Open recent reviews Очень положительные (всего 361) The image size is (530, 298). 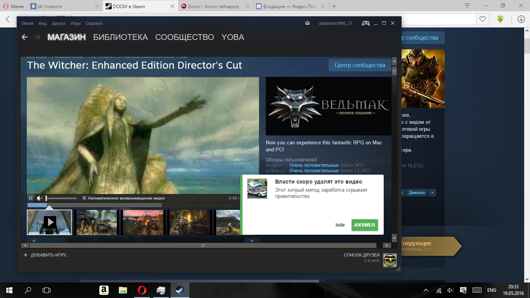(x=314, y=166)
